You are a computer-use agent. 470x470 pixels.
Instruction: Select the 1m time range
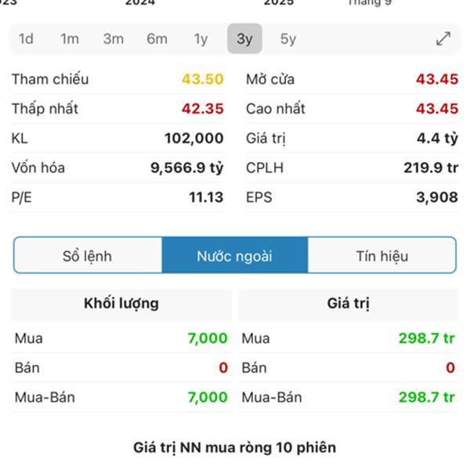[70, 38]
